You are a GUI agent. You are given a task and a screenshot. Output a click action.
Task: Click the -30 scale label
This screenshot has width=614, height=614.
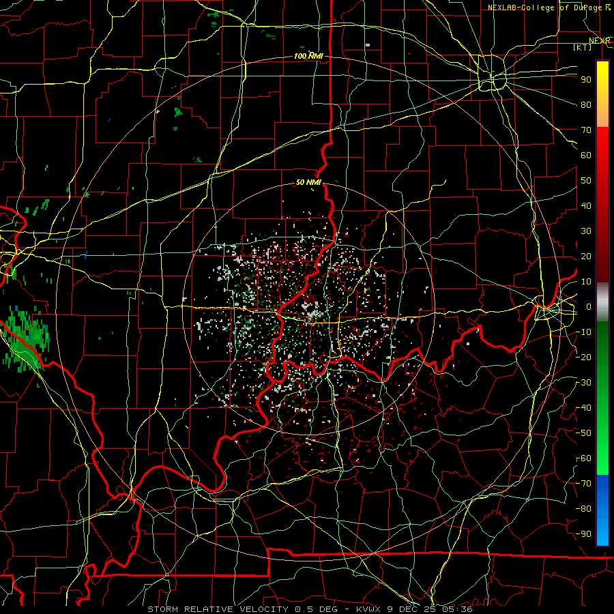coord(583,383)
